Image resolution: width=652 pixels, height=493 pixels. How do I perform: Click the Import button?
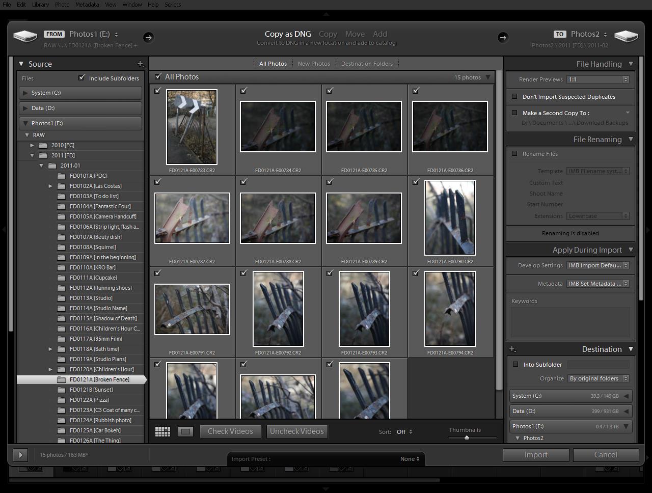pyautogui.click(x=535, y=455)
